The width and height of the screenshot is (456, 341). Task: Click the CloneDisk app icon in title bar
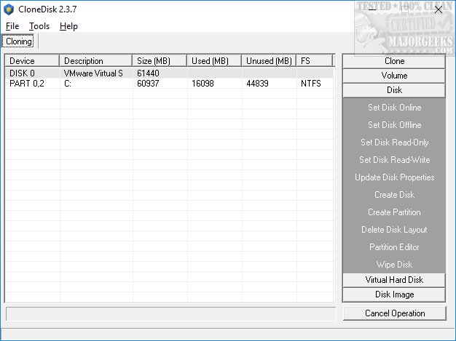coord(9,9)
